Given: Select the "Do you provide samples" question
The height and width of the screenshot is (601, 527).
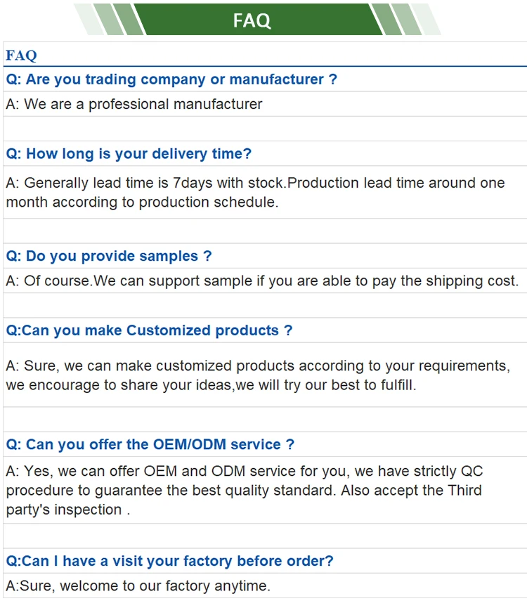Looking at the screenshot, I should 109,256.
